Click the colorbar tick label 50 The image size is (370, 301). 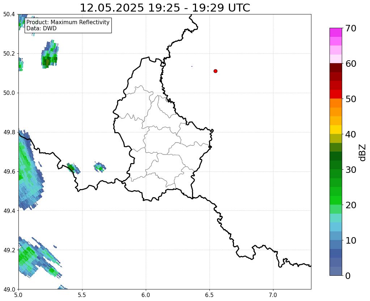(351, 99)
